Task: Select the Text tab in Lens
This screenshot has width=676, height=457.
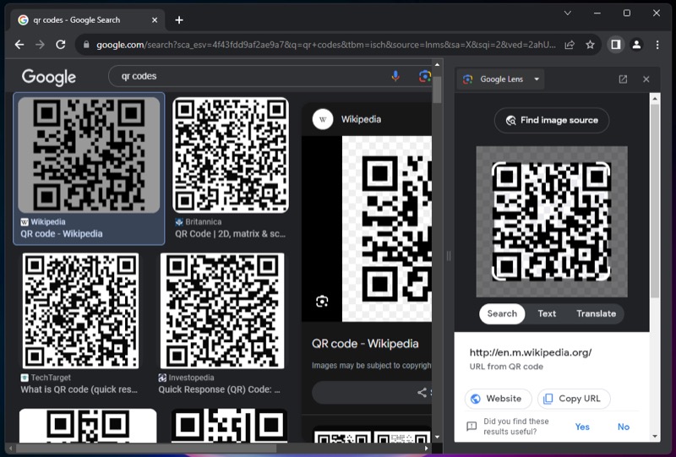Action: (x=547, y=313)
